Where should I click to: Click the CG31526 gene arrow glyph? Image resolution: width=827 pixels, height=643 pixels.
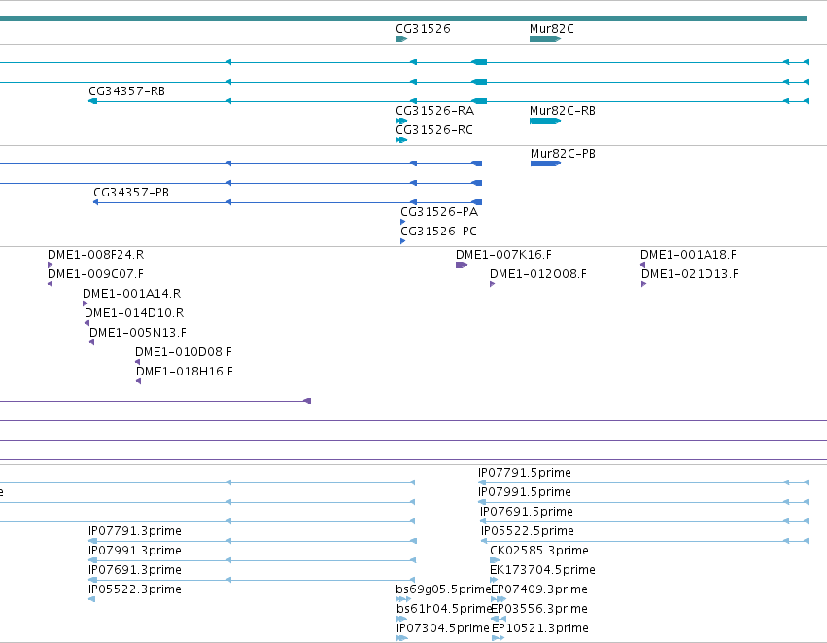pyautogui.click(x=401, y=39)
